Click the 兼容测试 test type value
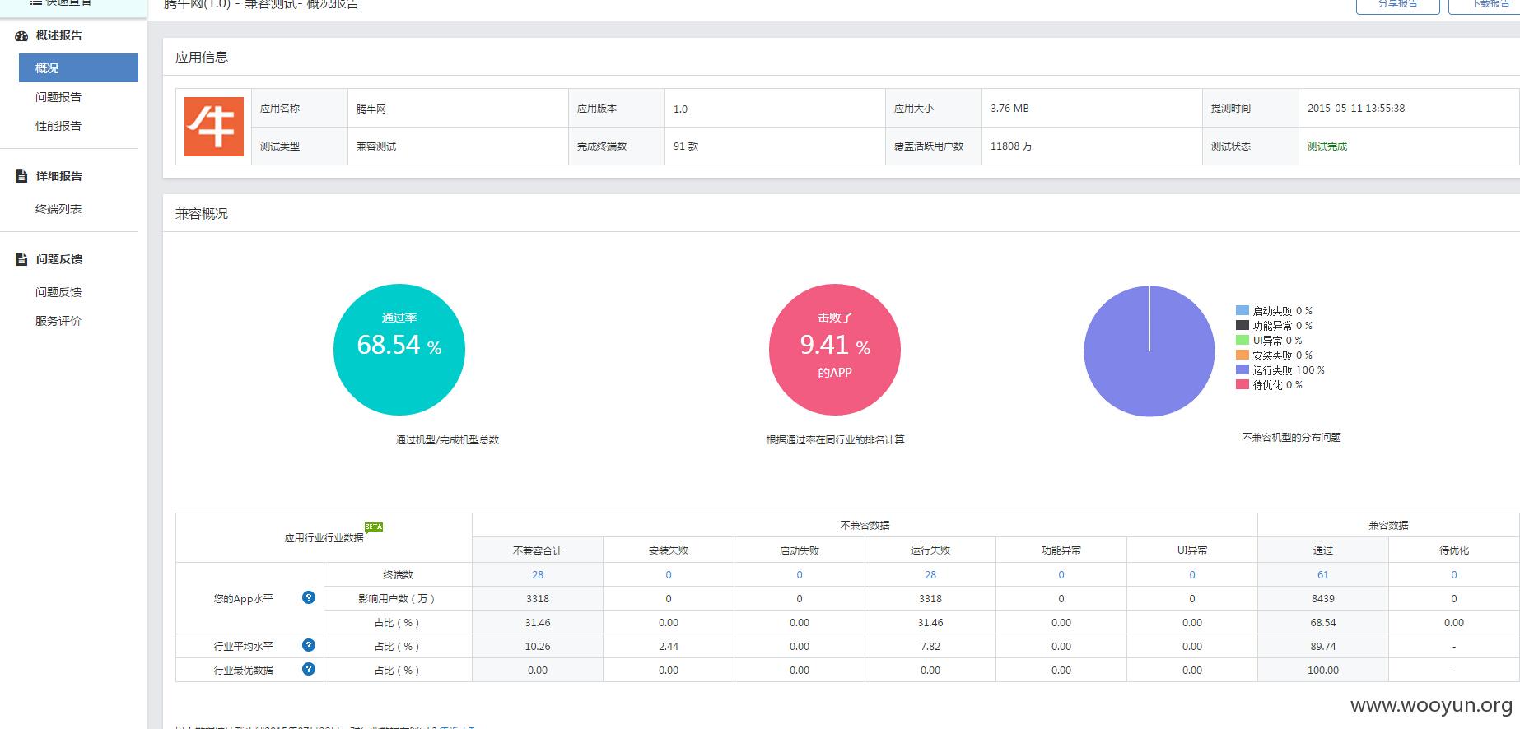 click(x=376, y=146)
